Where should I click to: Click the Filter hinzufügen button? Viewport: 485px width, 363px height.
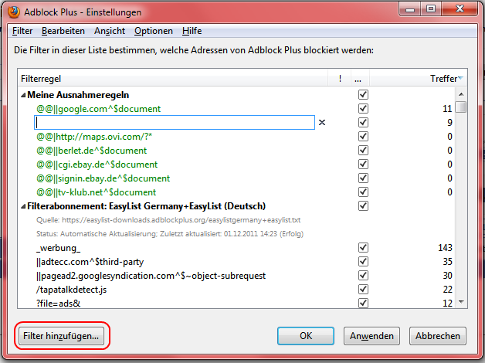[61, 336]
